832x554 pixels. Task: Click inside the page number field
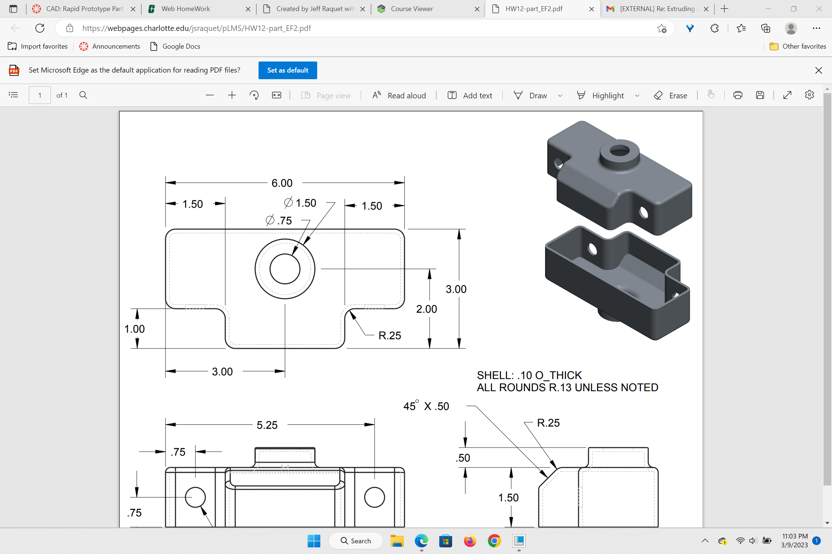tap(39, 95)
